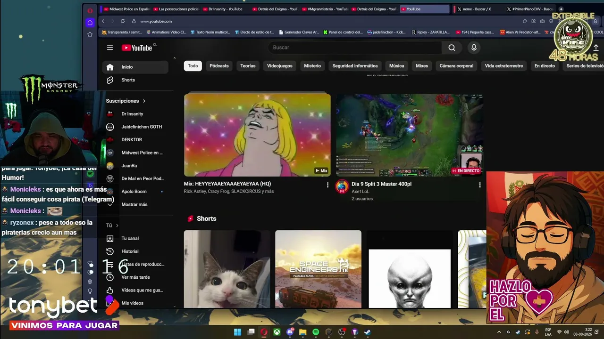Image resolution: width=604 pixels, height=339 pixels.
Task: Open Steam from the taskbar
Action: 368,332
